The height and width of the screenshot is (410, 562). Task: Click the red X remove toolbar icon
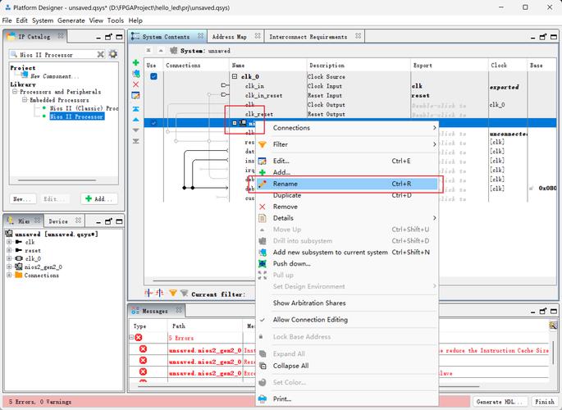pyautogui.click(x=136, y=84)
